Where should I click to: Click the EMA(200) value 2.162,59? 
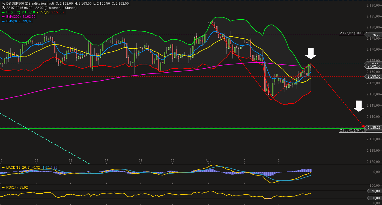[x=29, y=17]
